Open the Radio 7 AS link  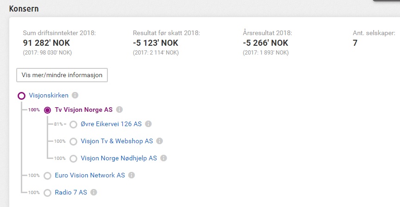(x=71, y=192)
